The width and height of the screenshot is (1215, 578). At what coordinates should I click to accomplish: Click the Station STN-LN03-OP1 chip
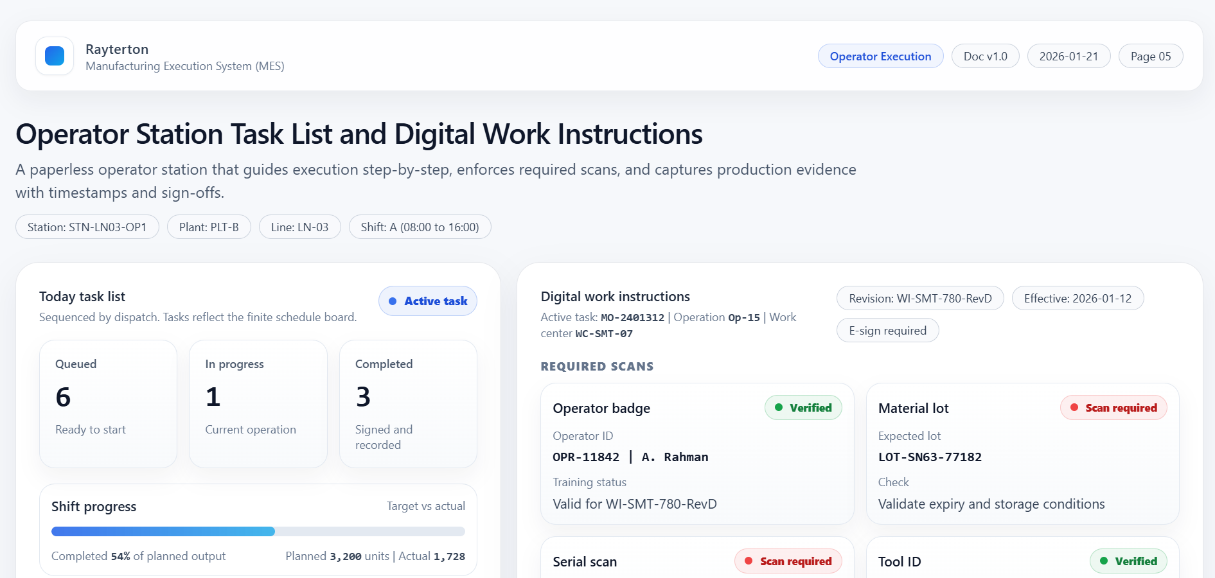click(87, 227)
